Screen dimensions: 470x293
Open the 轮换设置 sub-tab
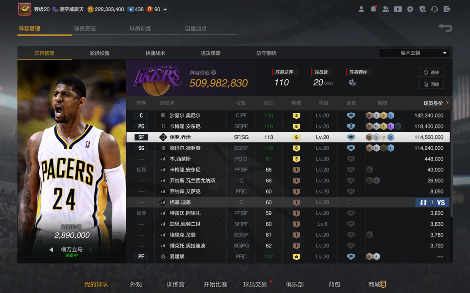click(100, 53)
